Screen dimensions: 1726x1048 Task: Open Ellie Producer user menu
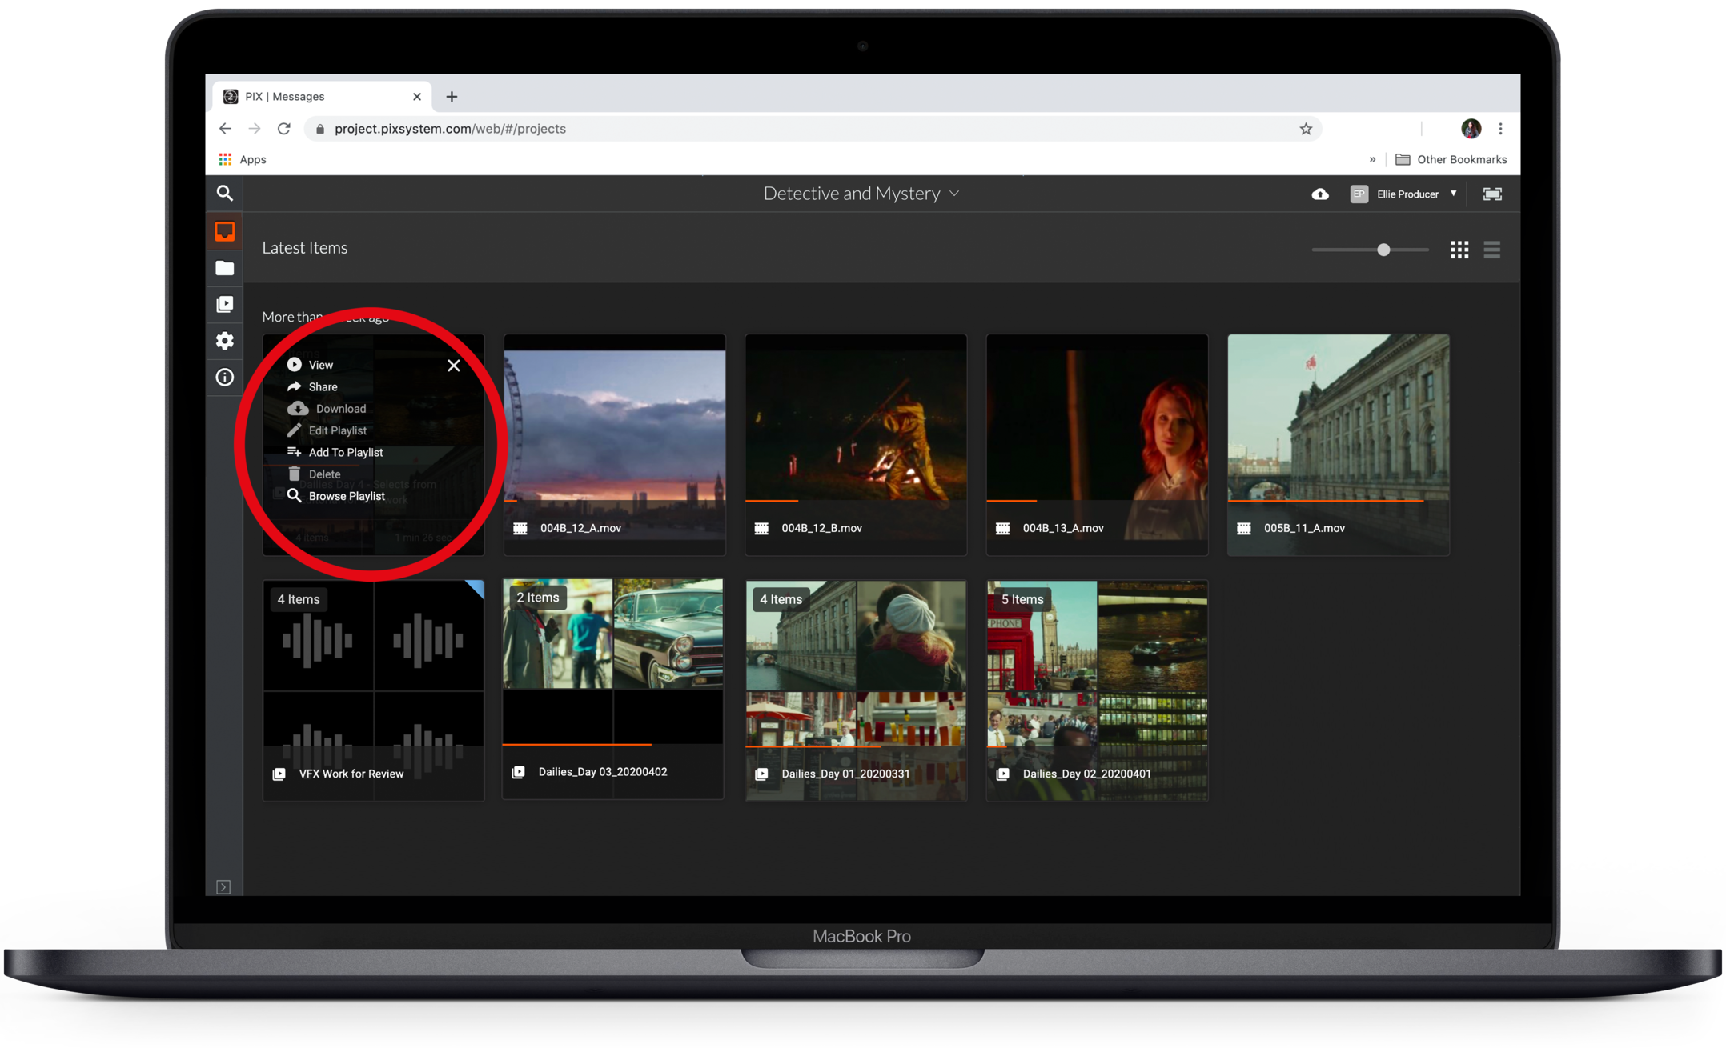(x=1407, y=194)
